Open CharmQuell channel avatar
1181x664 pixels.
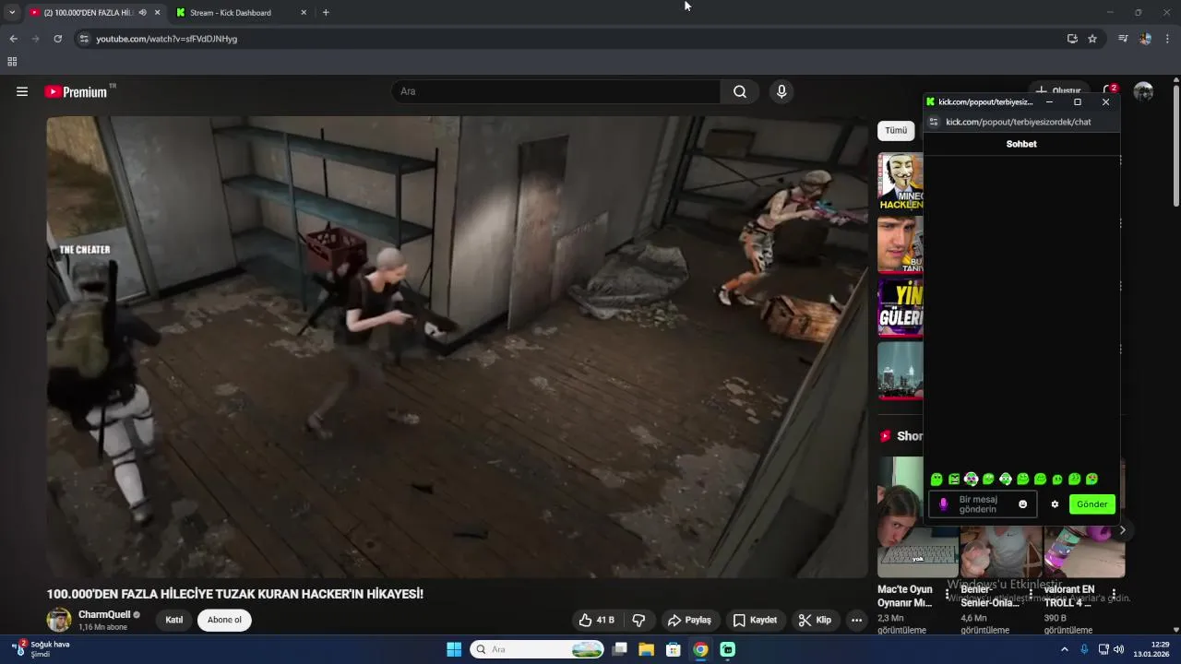coord(59,620)
